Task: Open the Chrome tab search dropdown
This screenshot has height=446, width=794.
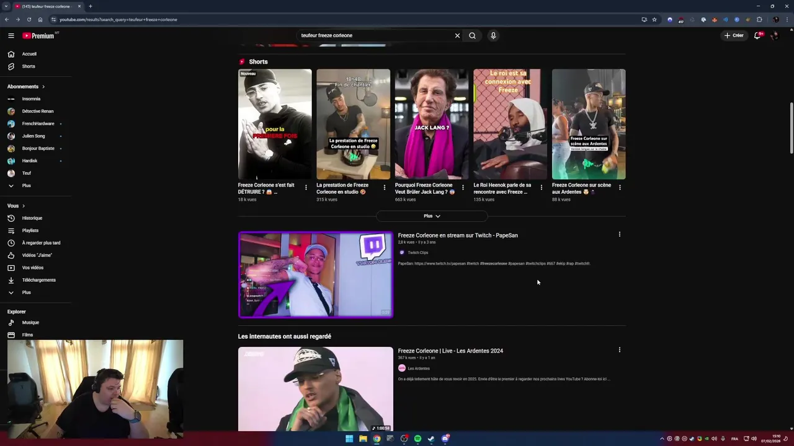Action: point(5,6)
